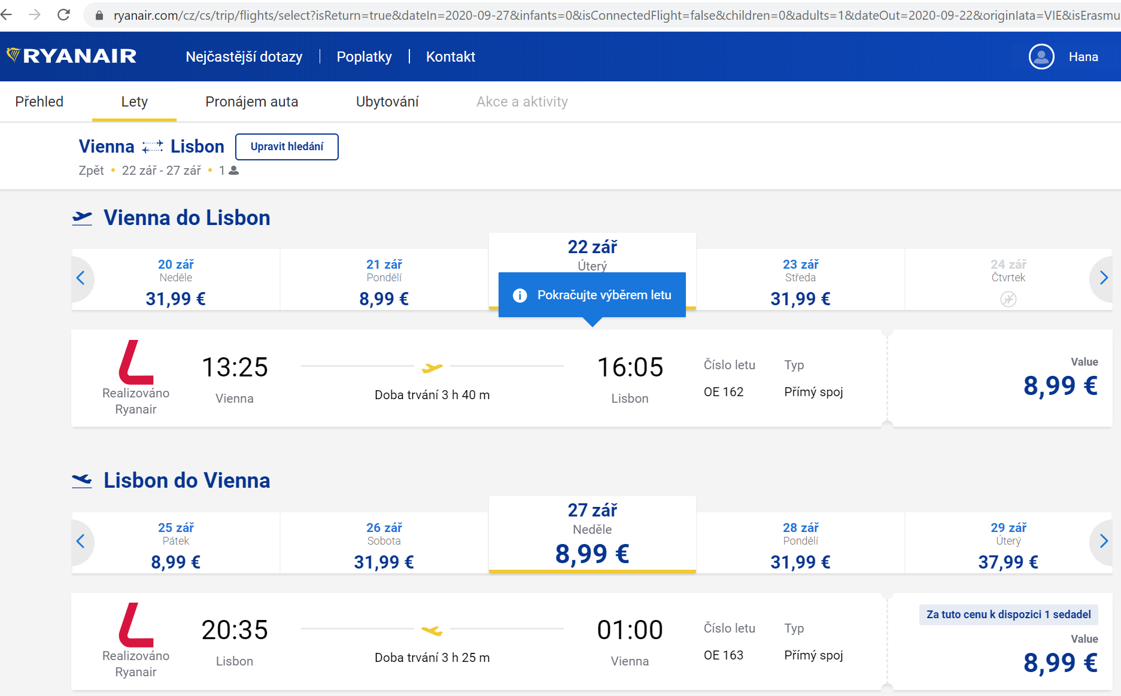Click the '22 zář - 27 zář' date summary
The height and width of the screenshot is (696, 1121).
pyautogui.click(x=162, y=171)
